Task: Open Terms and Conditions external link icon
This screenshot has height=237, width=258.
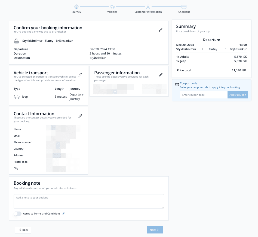Action: pos(63,214)
